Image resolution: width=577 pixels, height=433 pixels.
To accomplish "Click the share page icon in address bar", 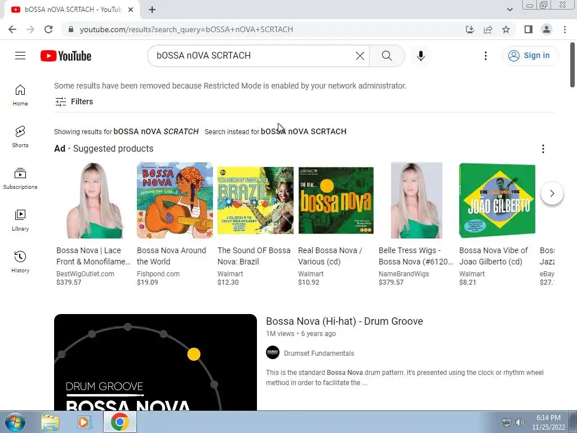I will [x=488, y=29].
